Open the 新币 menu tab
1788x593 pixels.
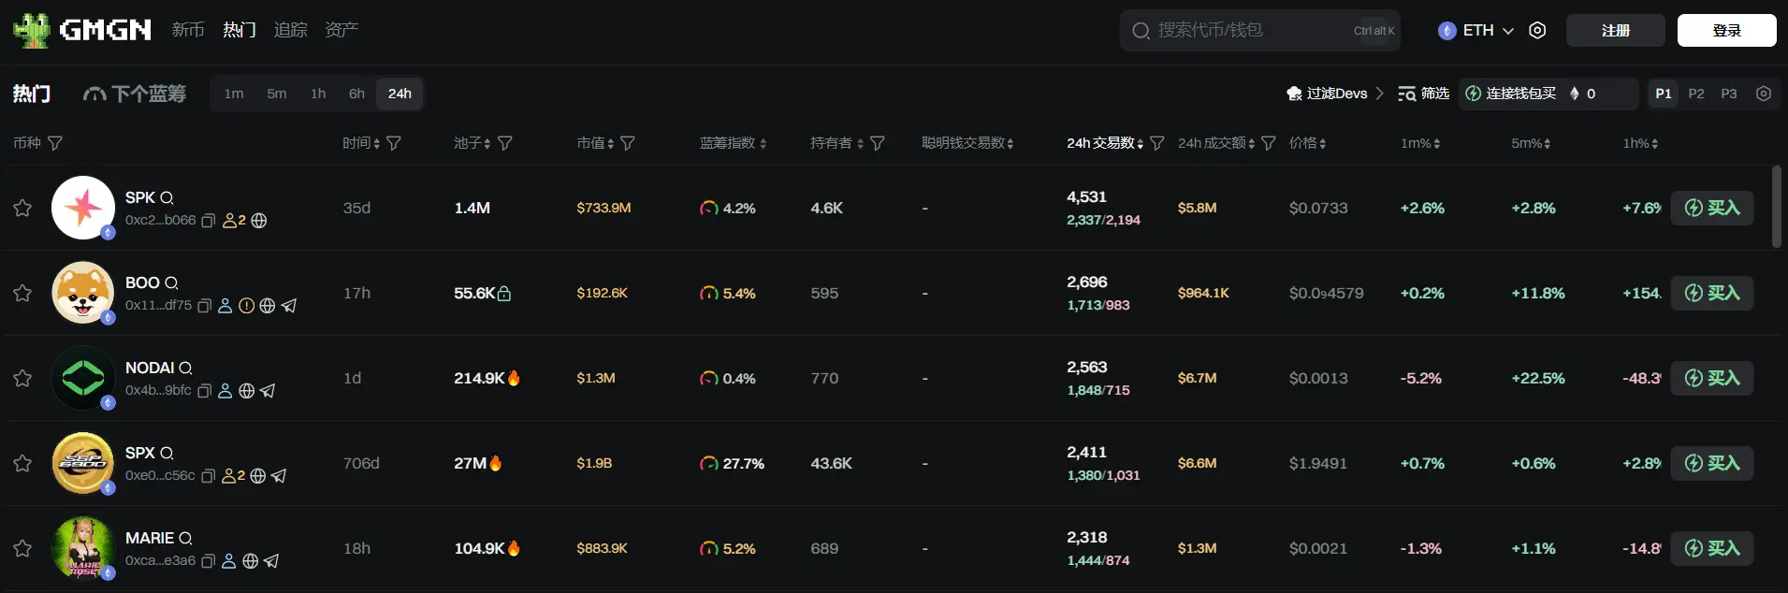point(187,30)
